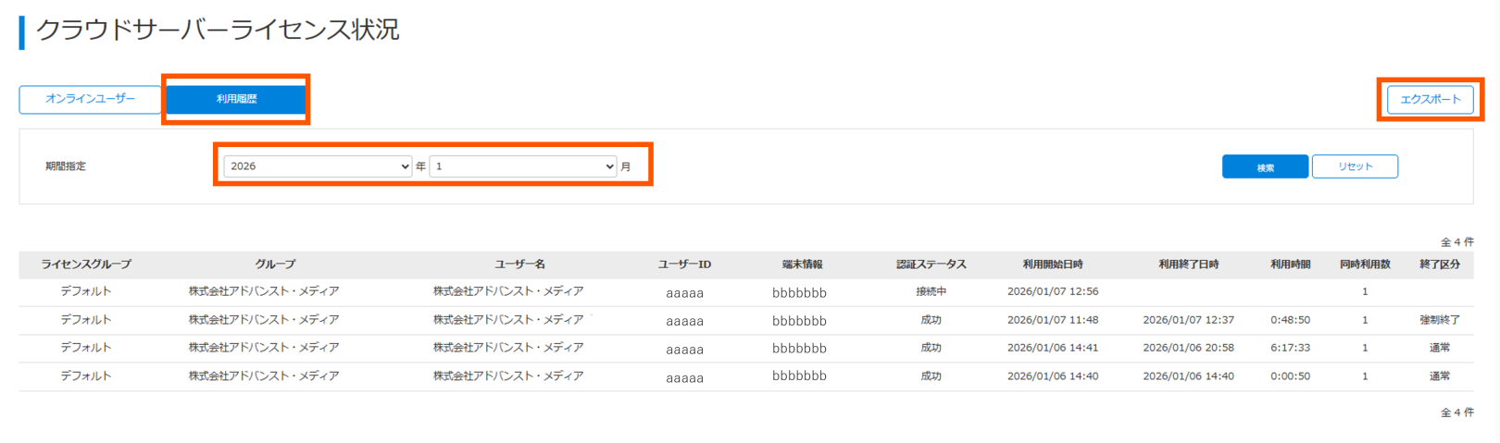The image size is (1500, 443).
Task: Click the usage time 6:17:33 cell
Action: tap(1290, 348)
